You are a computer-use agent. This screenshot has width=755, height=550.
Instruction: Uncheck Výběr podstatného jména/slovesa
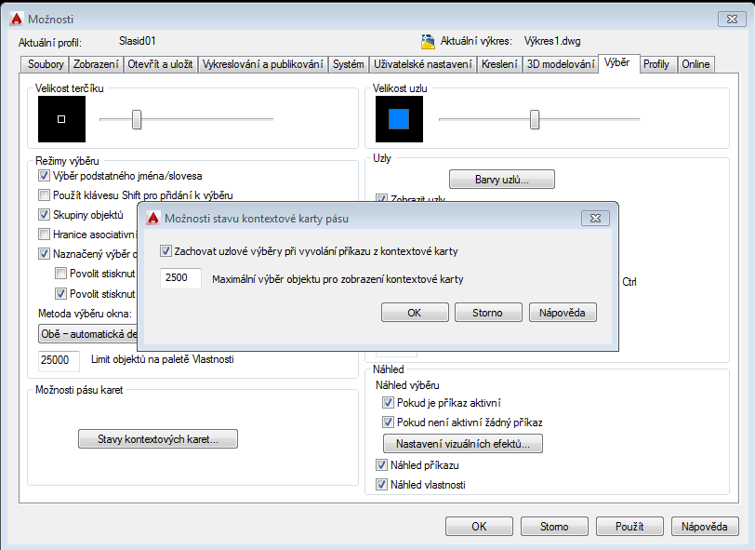coord(44,175)
